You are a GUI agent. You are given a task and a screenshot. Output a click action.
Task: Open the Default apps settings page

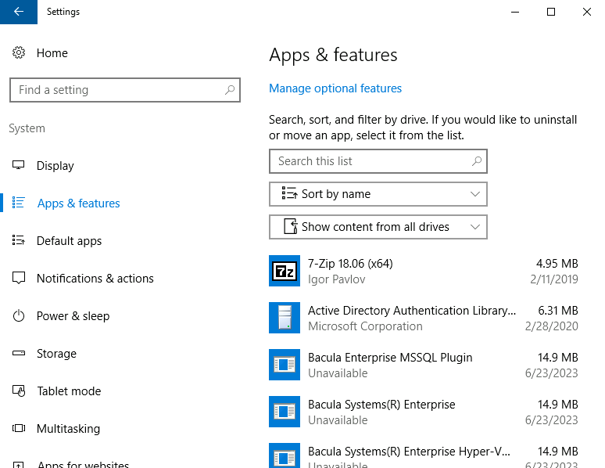69,241
